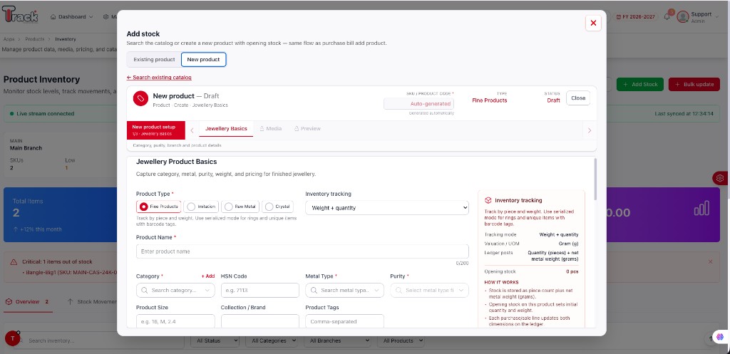Switch to New product mode
This screenshot has height=354, width=730.
203,60
